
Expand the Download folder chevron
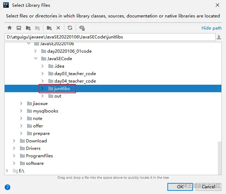tap(14, 141)
